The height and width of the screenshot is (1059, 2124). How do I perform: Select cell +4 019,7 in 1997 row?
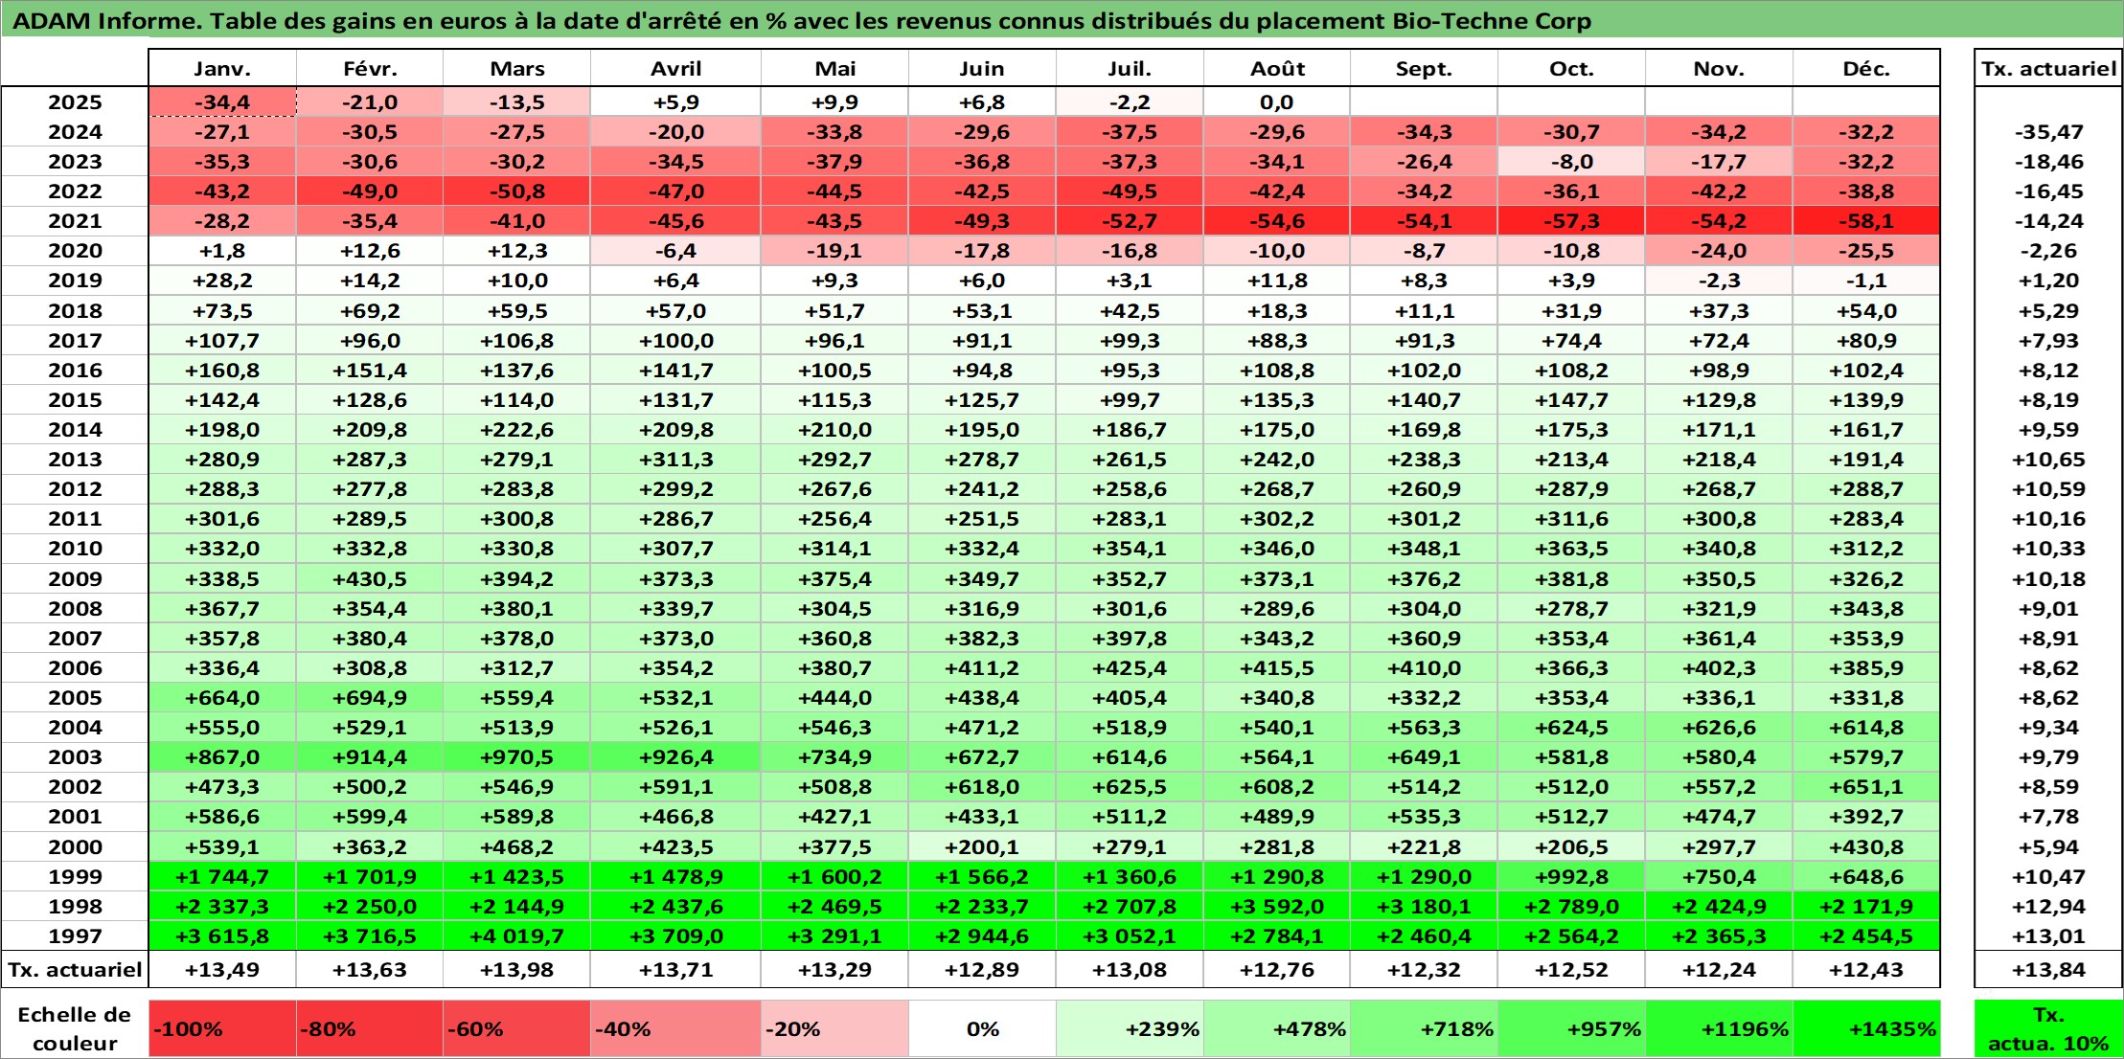pos(517,936)
